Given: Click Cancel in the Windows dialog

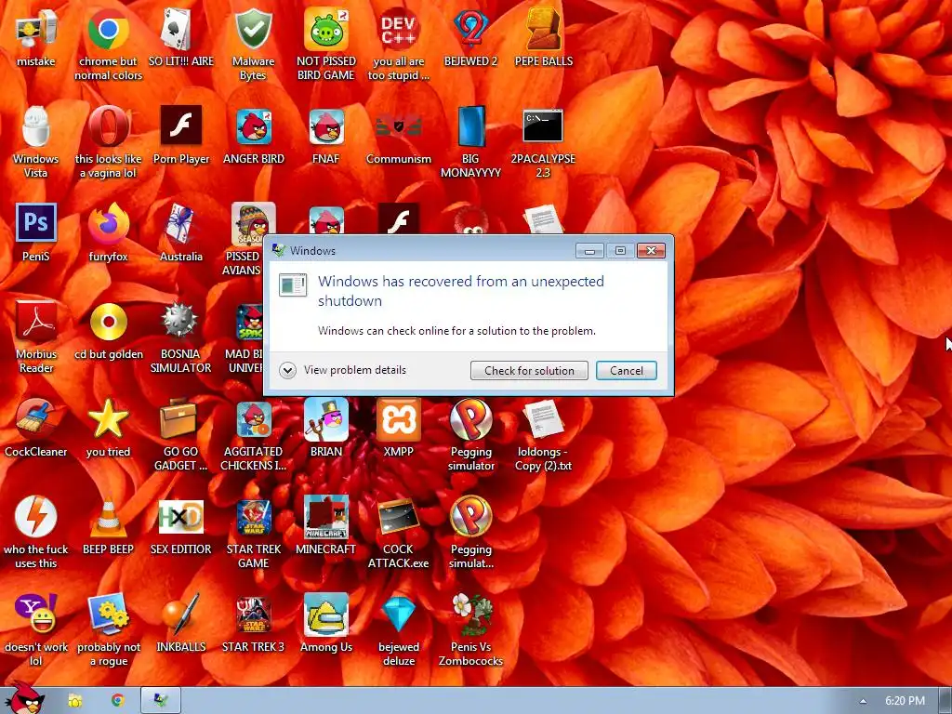Looking at the screenshot, I should click(x=626, y=370).
